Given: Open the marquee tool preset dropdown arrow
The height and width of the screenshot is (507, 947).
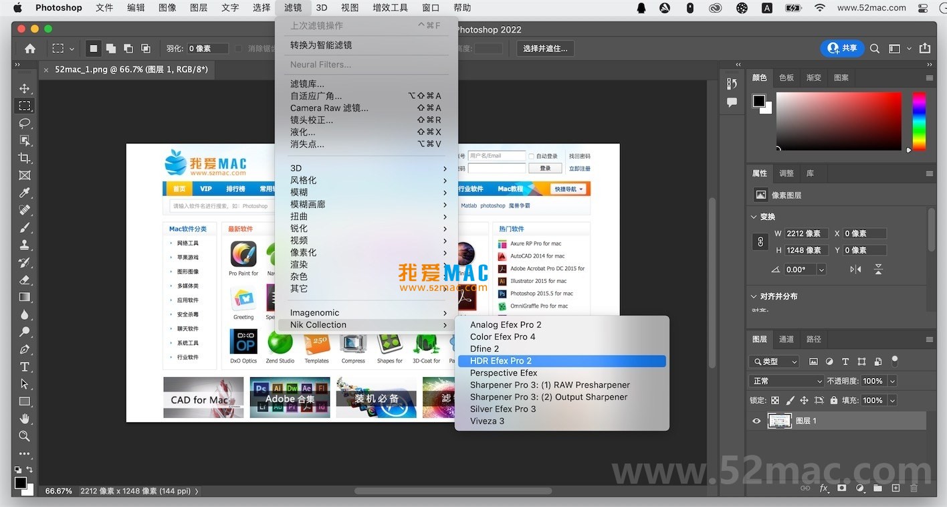Looking at the screenshot, I should (72, 49).
